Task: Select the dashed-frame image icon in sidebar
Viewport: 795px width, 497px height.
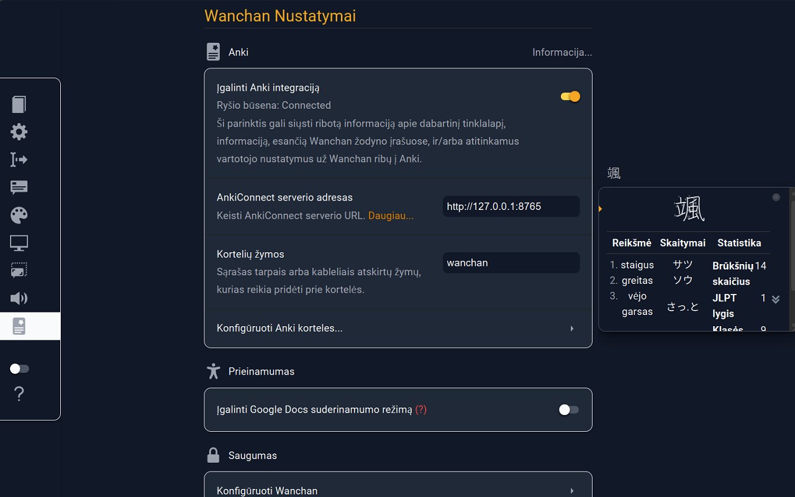Action: tap(19, 270)
